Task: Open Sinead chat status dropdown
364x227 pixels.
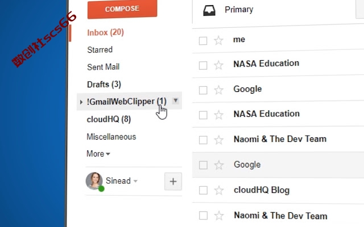Action: tap(136, 181)
